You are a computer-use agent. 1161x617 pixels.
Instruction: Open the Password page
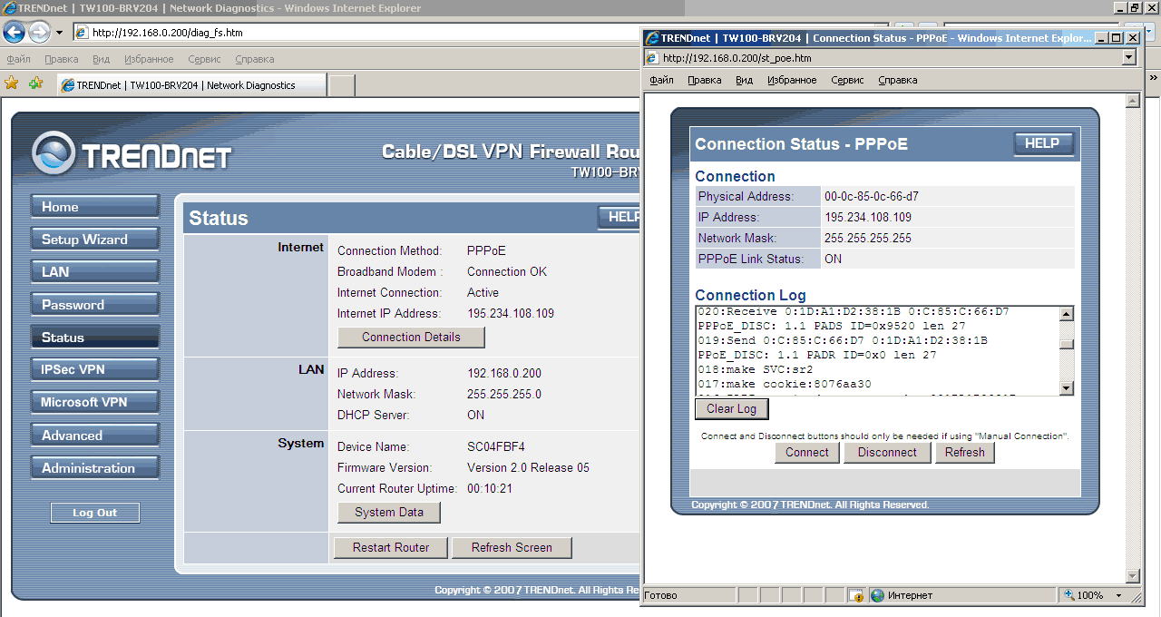coord(94,305)
